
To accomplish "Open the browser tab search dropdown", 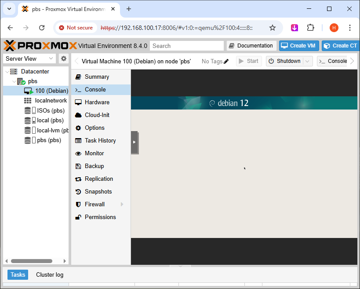I will coord(9,9).
